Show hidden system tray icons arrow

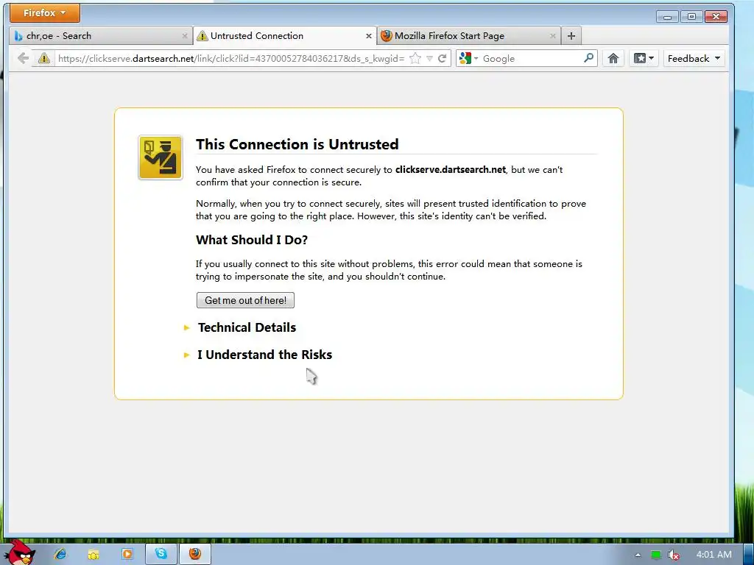point(638,555)
